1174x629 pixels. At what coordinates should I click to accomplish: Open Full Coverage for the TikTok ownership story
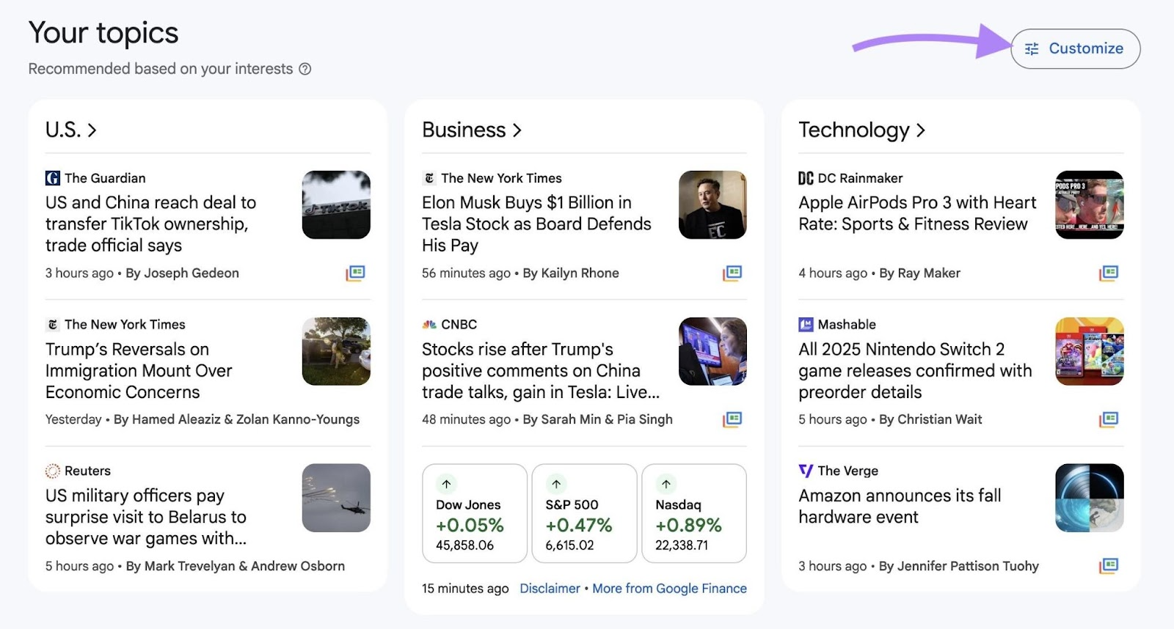(355, 273)
